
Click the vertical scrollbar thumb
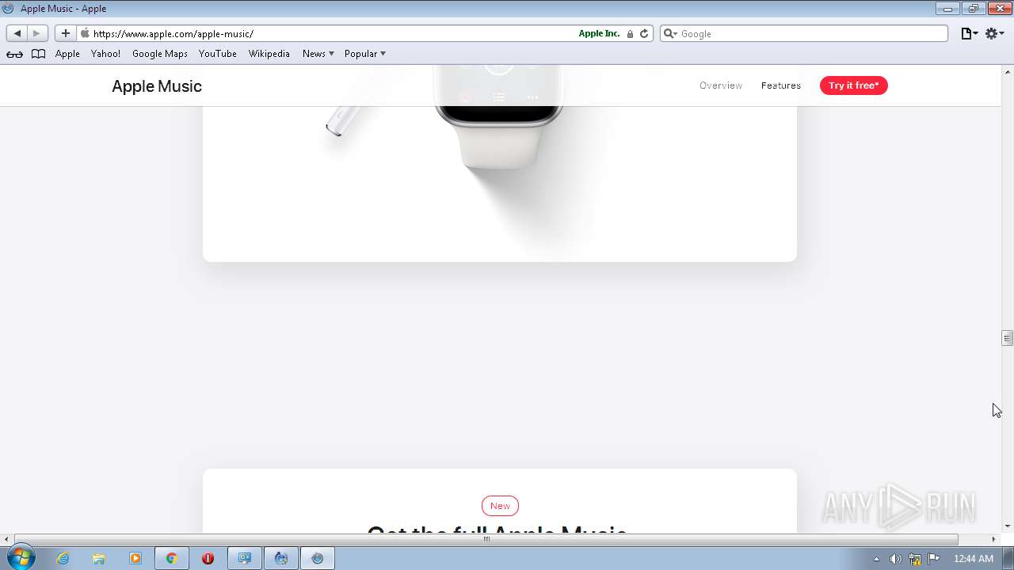tap(1007, 338)
